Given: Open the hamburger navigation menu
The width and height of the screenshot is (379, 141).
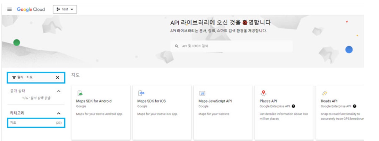Looking at the screenshot, I should (9, 9).
